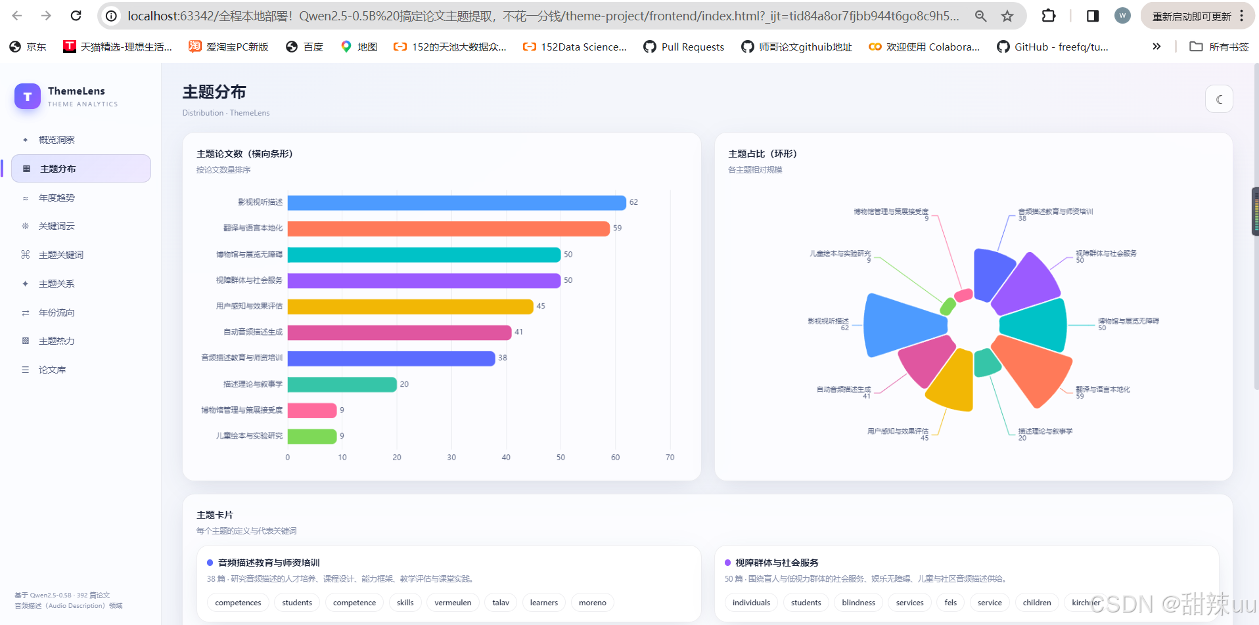Image resolution: width=1259 pixels, height=625 pixels.
Task: Click talav keyword chip
Action: click(x=501, y=603)
